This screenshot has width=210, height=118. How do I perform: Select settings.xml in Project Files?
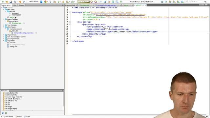[13, 47]
